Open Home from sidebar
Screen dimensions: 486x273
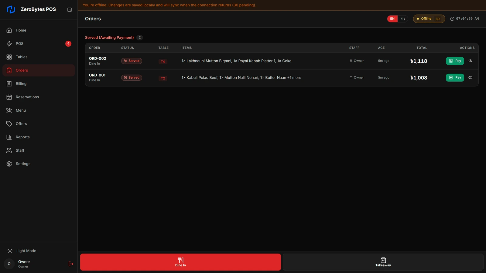click(39, 30)
